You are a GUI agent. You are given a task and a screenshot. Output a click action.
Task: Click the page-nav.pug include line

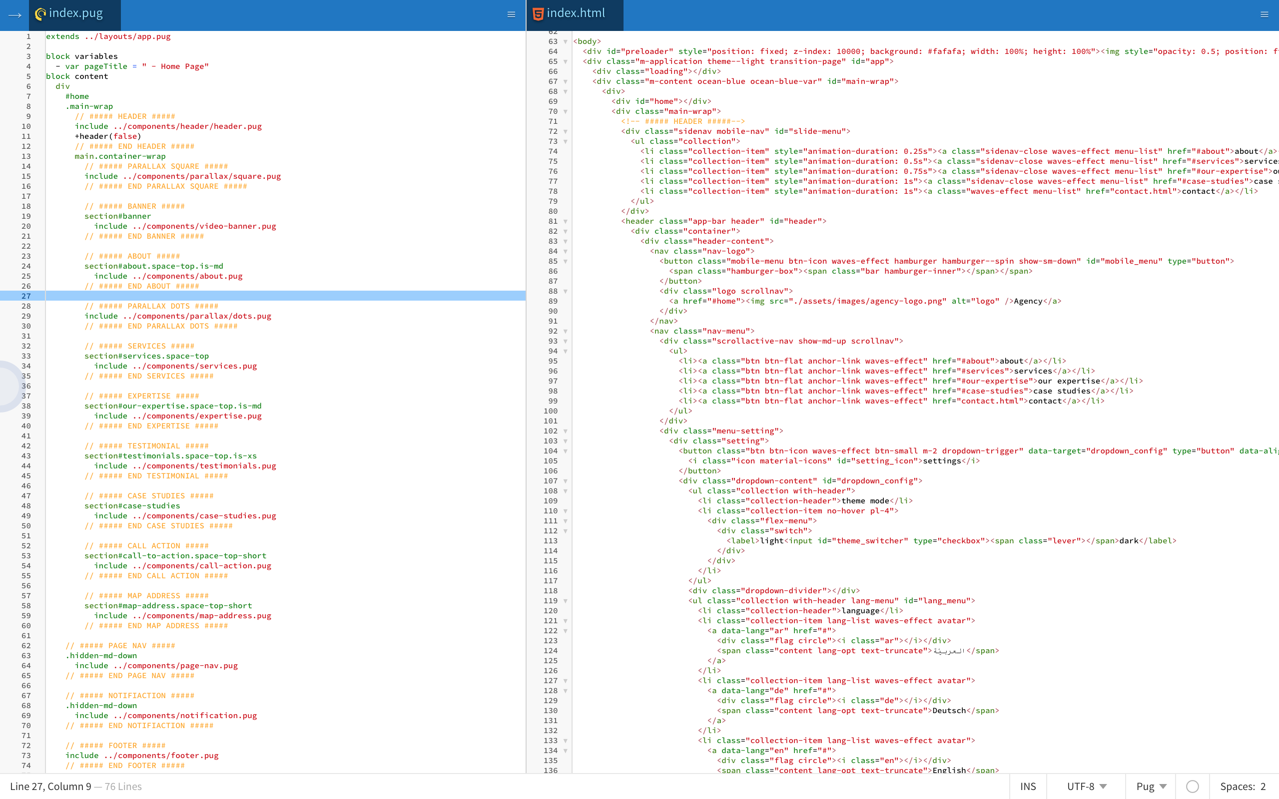(x=156, y=666)
